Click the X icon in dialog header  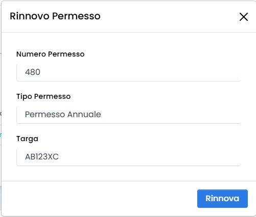pyautogui.click(x=244, y=17)
